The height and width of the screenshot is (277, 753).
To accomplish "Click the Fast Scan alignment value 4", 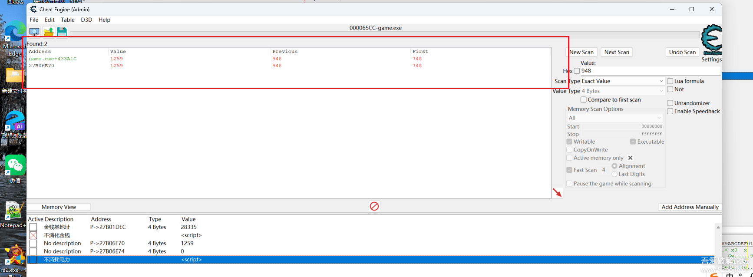I will pos(604,170).
